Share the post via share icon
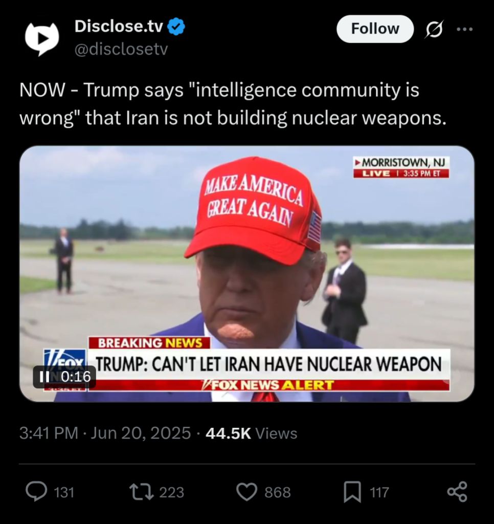This screenshot has width=494, height=524. click(x=457, y=492)
